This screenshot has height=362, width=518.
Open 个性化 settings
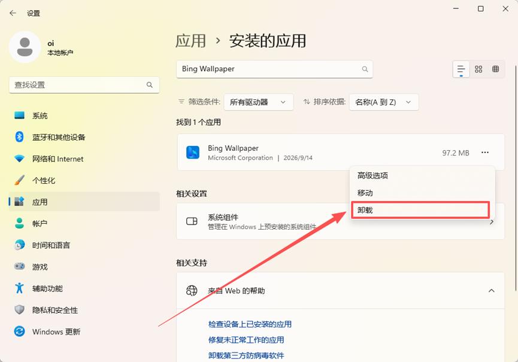[84, 180]
